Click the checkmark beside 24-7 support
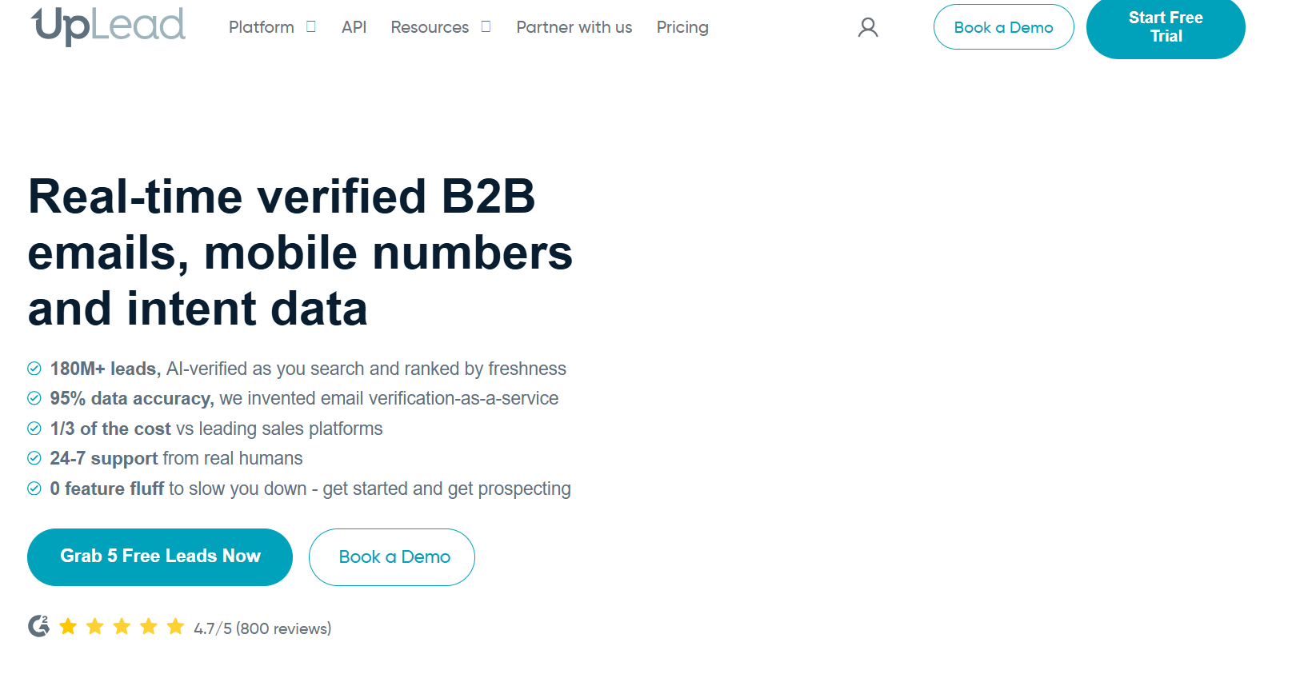The image size is (1316, 674). pos(34,458)
